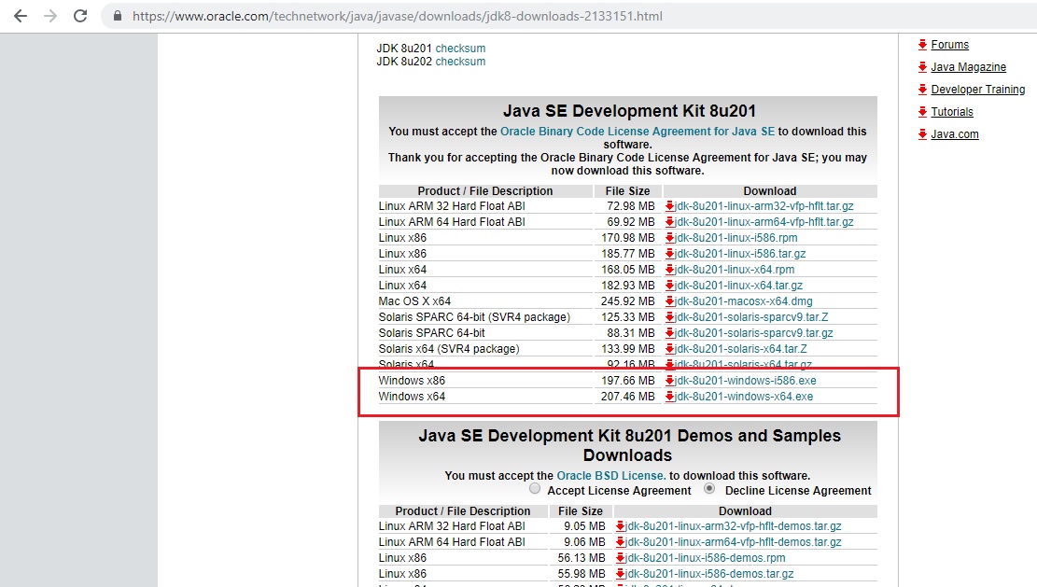Download jdk-8u201-linux-i586-demos.rpm
This screenshot has width=1037, height=587.
point(705,558)
